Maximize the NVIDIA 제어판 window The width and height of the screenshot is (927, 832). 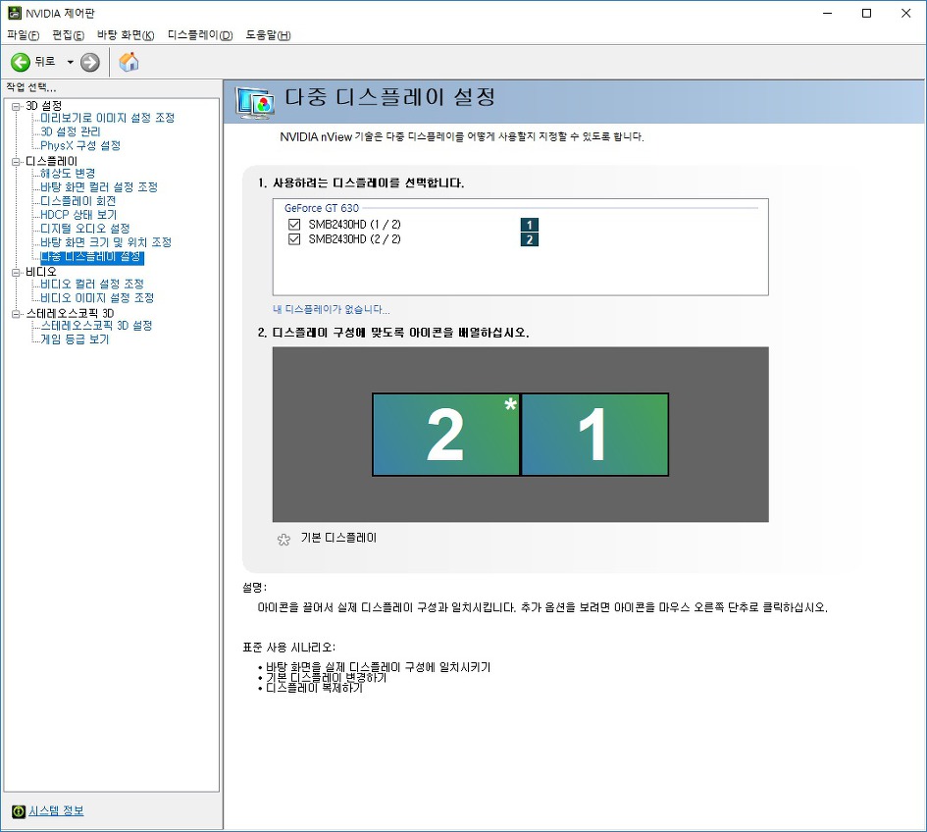(867, 13)
